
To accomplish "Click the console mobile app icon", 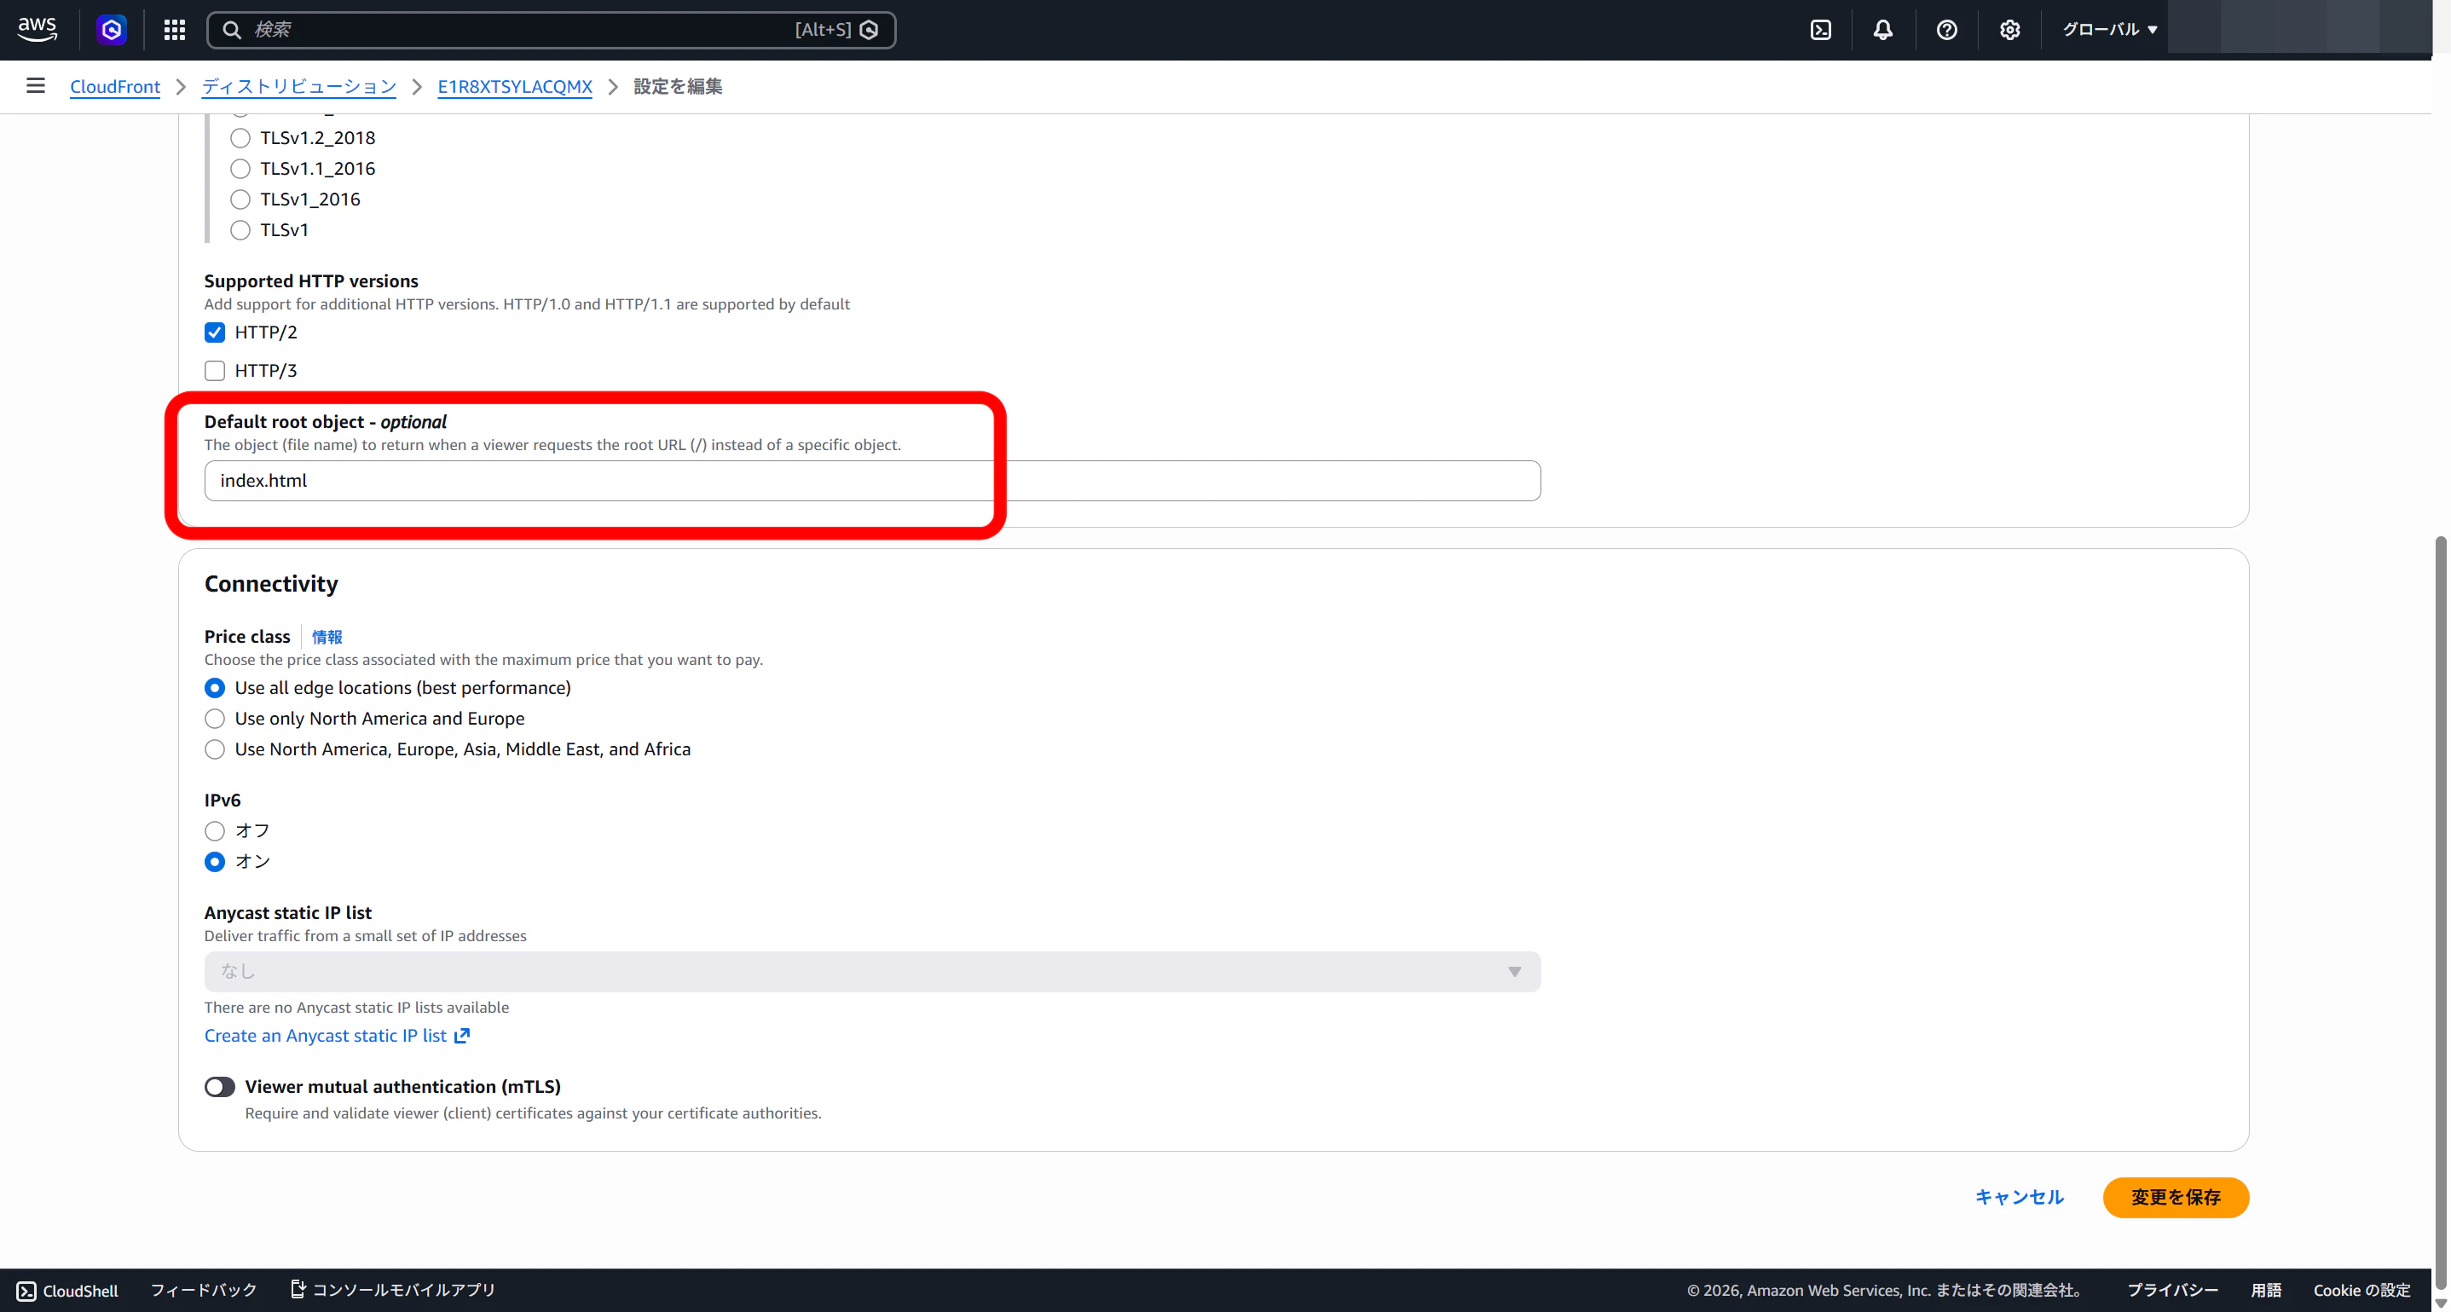I will coord(298,1289).
